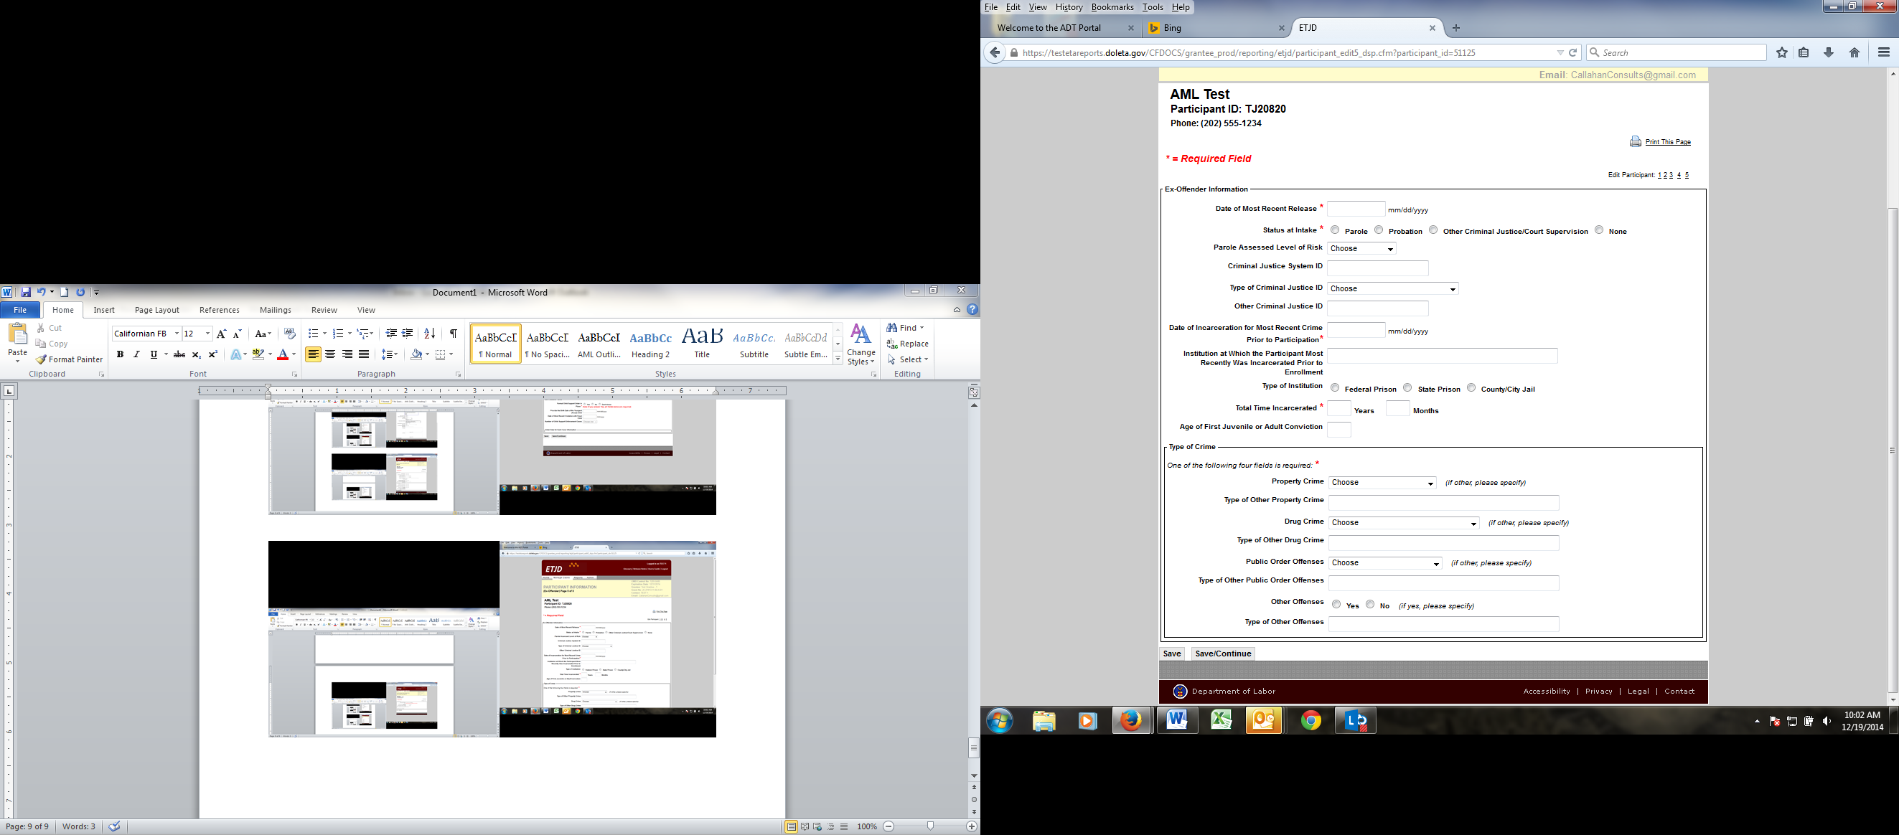Open Parole Assessed Level of Risk dropdown
Image resolution: width=1899 pixels, height=835 pixels.
1361,249
